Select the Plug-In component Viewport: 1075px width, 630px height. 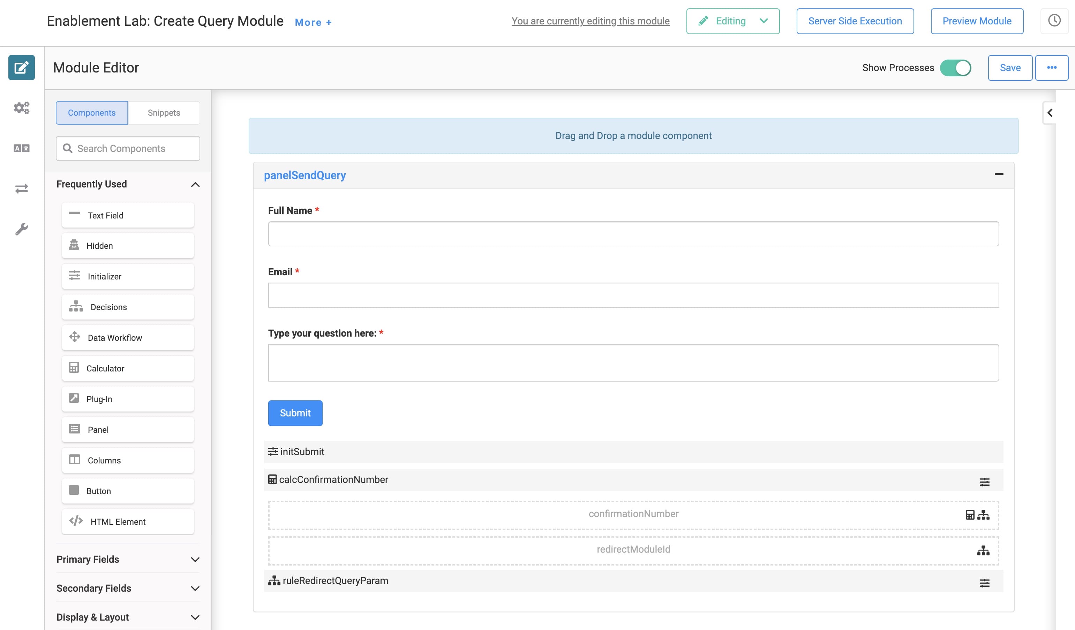tap(128, 399)
